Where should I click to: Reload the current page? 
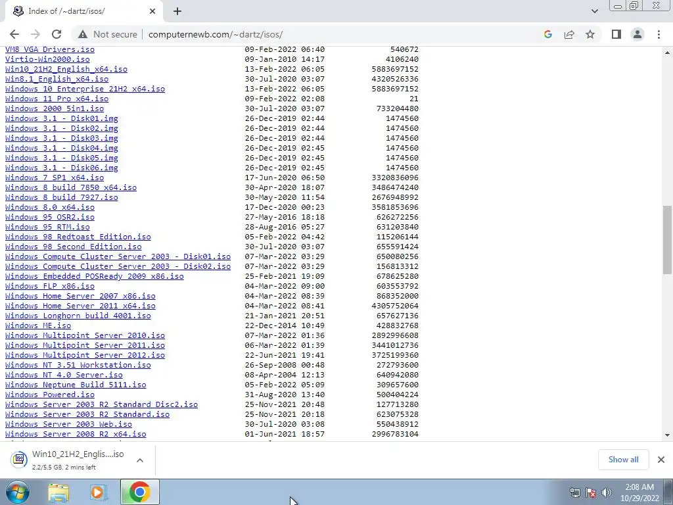click(57, 34)
